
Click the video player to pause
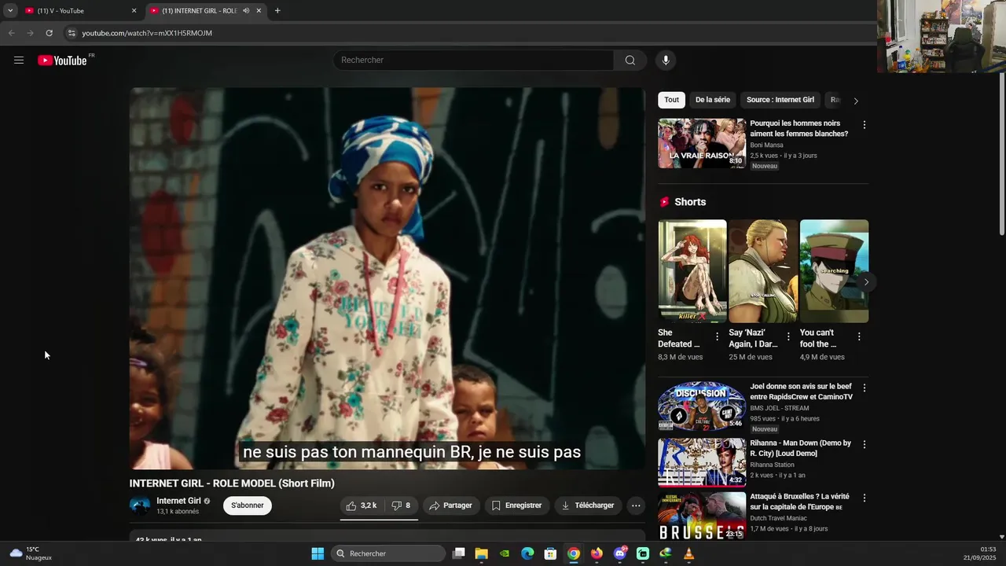tap(387, 278)
